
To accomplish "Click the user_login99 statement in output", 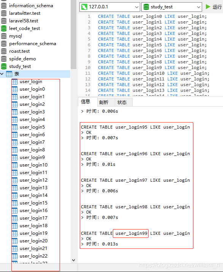I will tap(135, 233).
